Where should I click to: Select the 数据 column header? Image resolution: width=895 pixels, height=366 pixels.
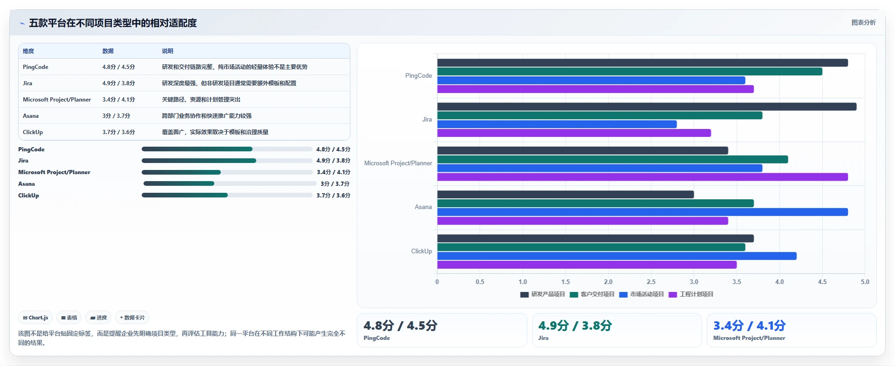108,51
